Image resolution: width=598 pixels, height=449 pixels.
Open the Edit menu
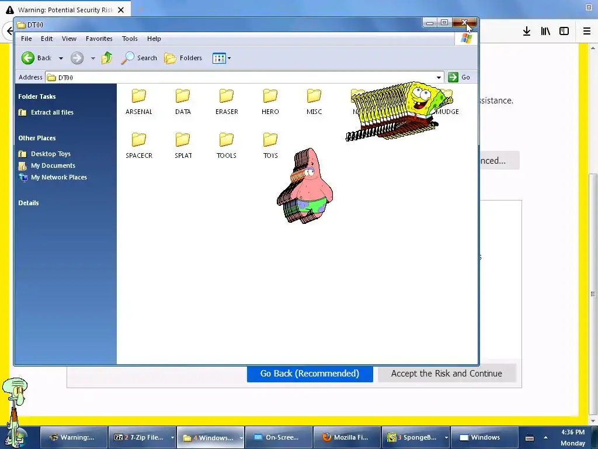click(47, 39)
